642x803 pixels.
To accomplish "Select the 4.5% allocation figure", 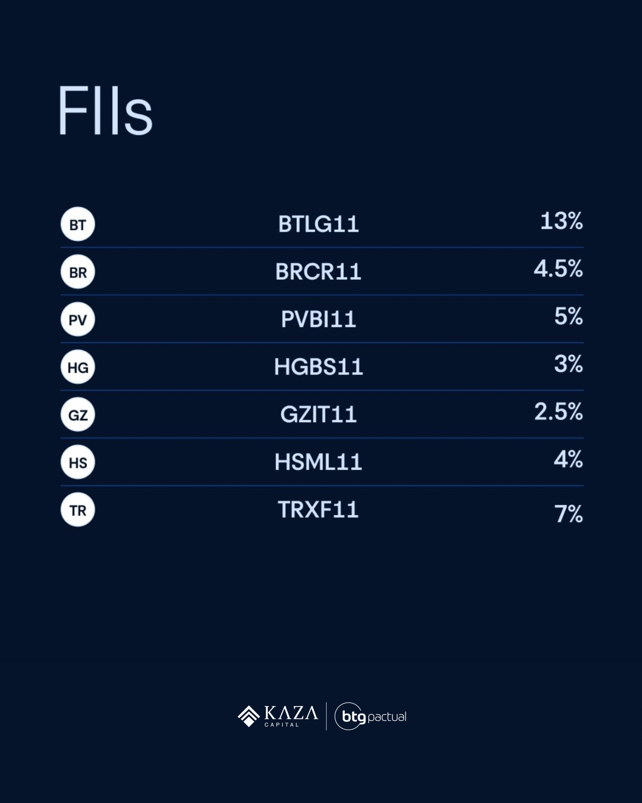I will [558, 269].
